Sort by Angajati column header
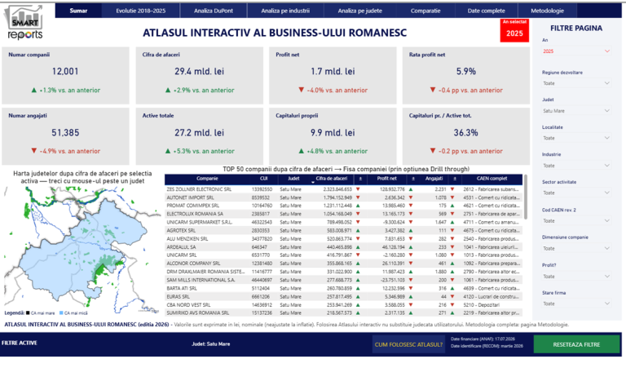This screenshot has height=368, width=626. point(434,179)
